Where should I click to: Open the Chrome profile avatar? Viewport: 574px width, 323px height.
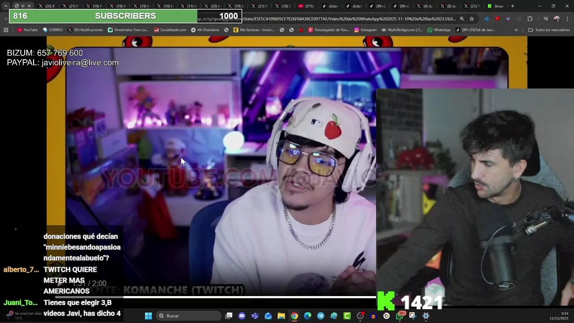pos(557,19)
